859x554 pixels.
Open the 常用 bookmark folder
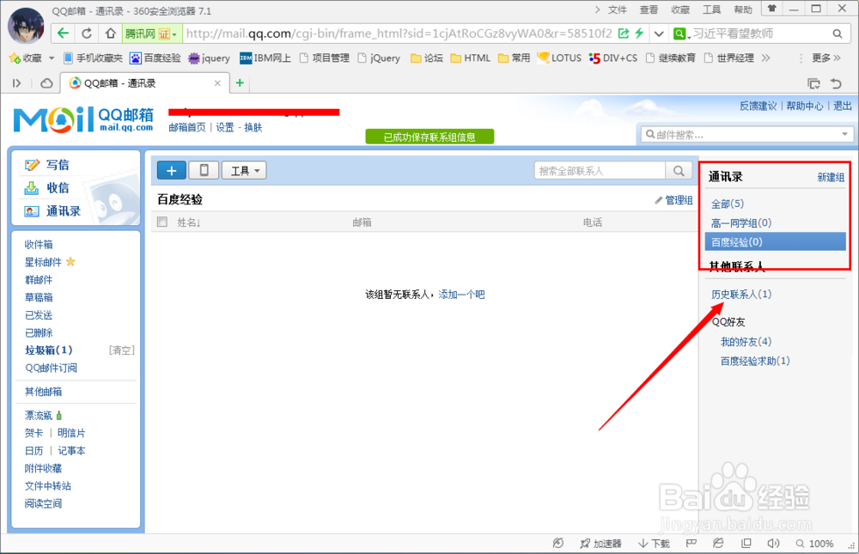[515, 58]
